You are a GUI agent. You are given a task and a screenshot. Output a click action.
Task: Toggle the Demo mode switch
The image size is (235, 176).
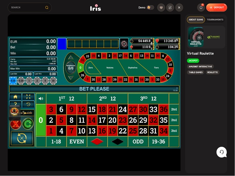pos(150,8)
